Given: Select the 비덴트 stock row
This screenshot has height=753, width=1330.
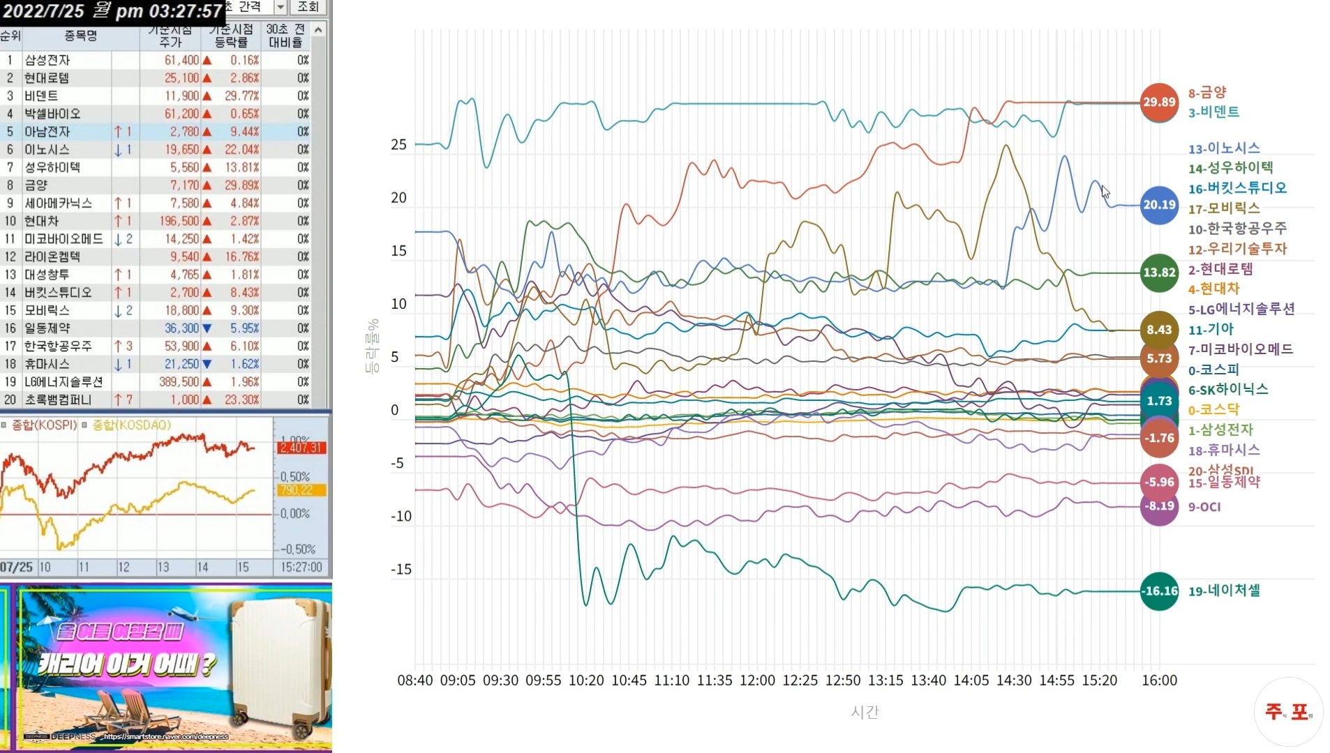Looking at the screenshot, I should 155,96.
